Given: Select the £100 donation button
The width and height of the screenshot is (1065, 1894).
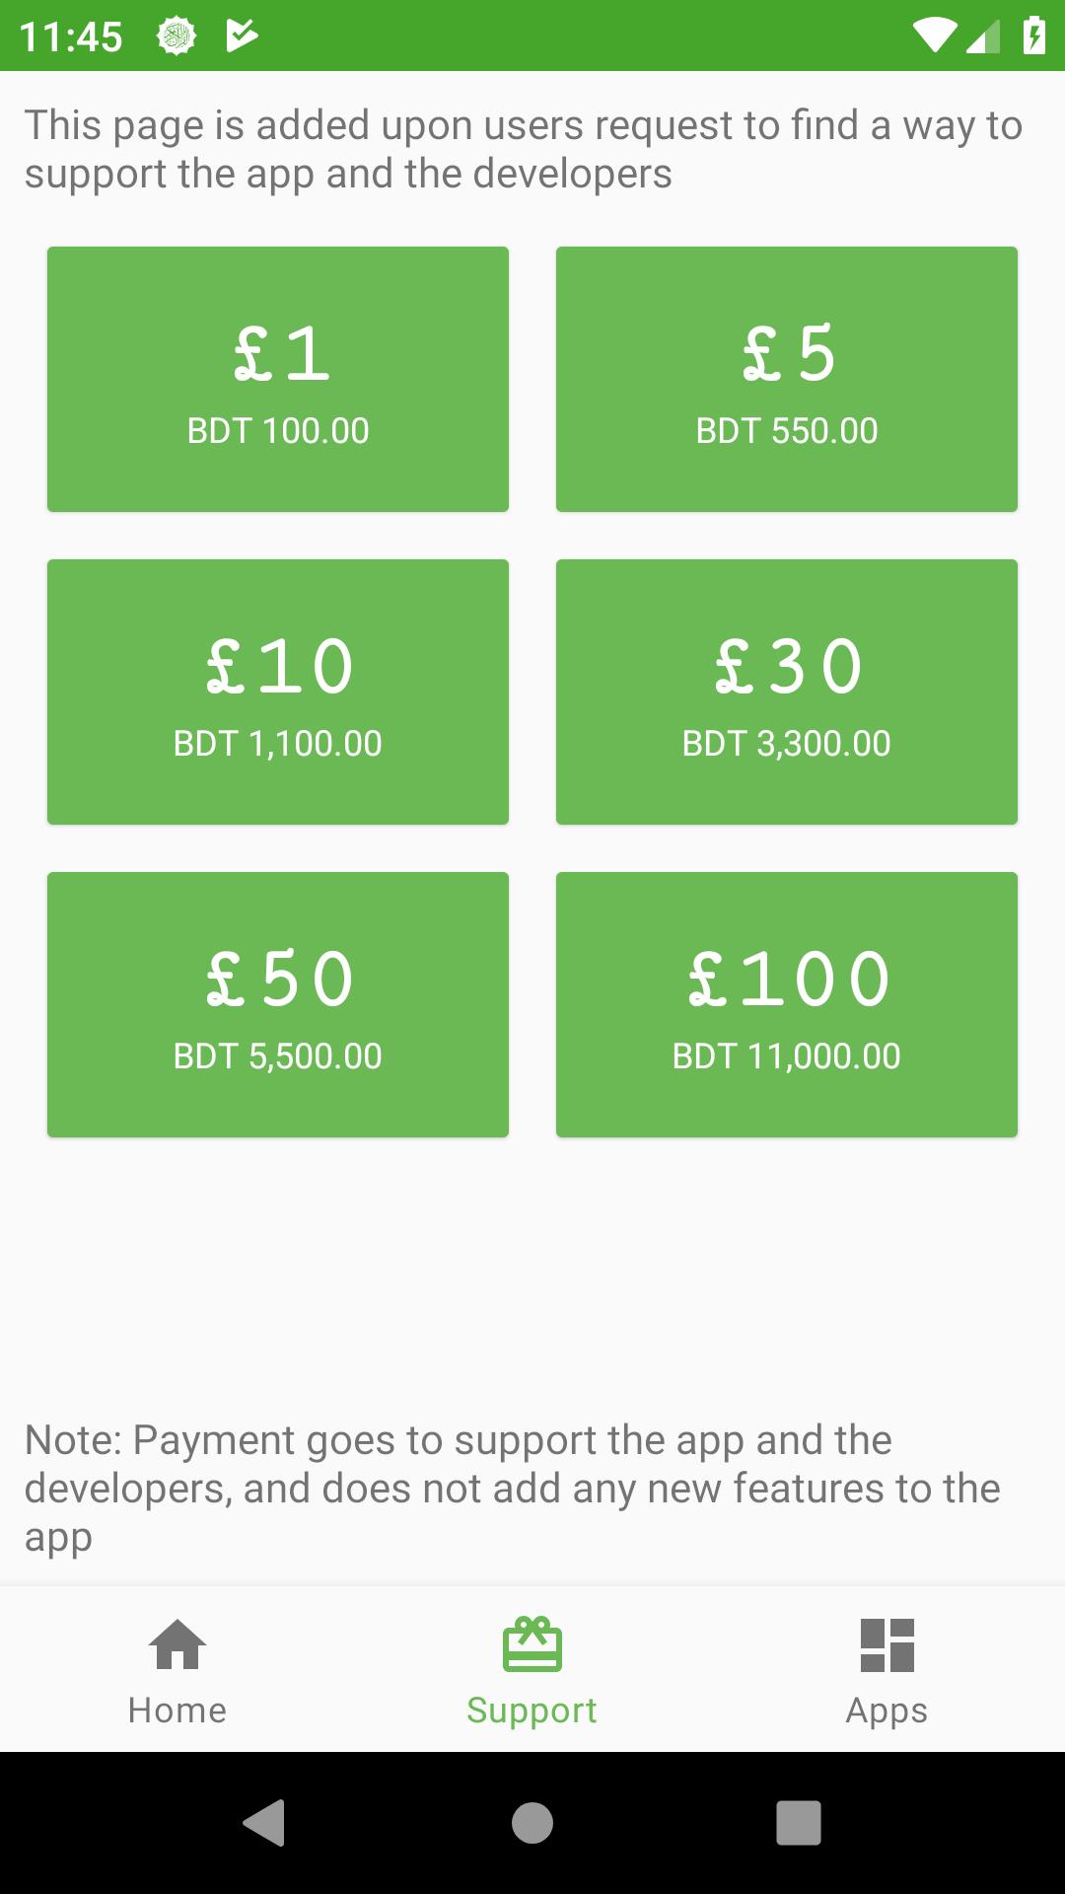Looking at the screenshot, I should [787, 1004].
